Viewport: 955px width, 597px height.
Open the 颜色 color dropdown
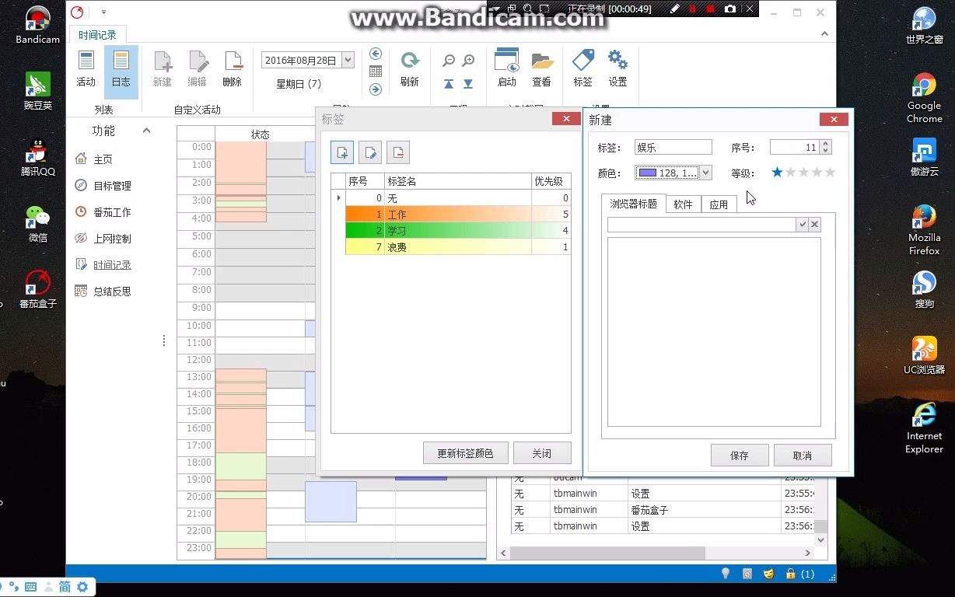tap(705, 173)
